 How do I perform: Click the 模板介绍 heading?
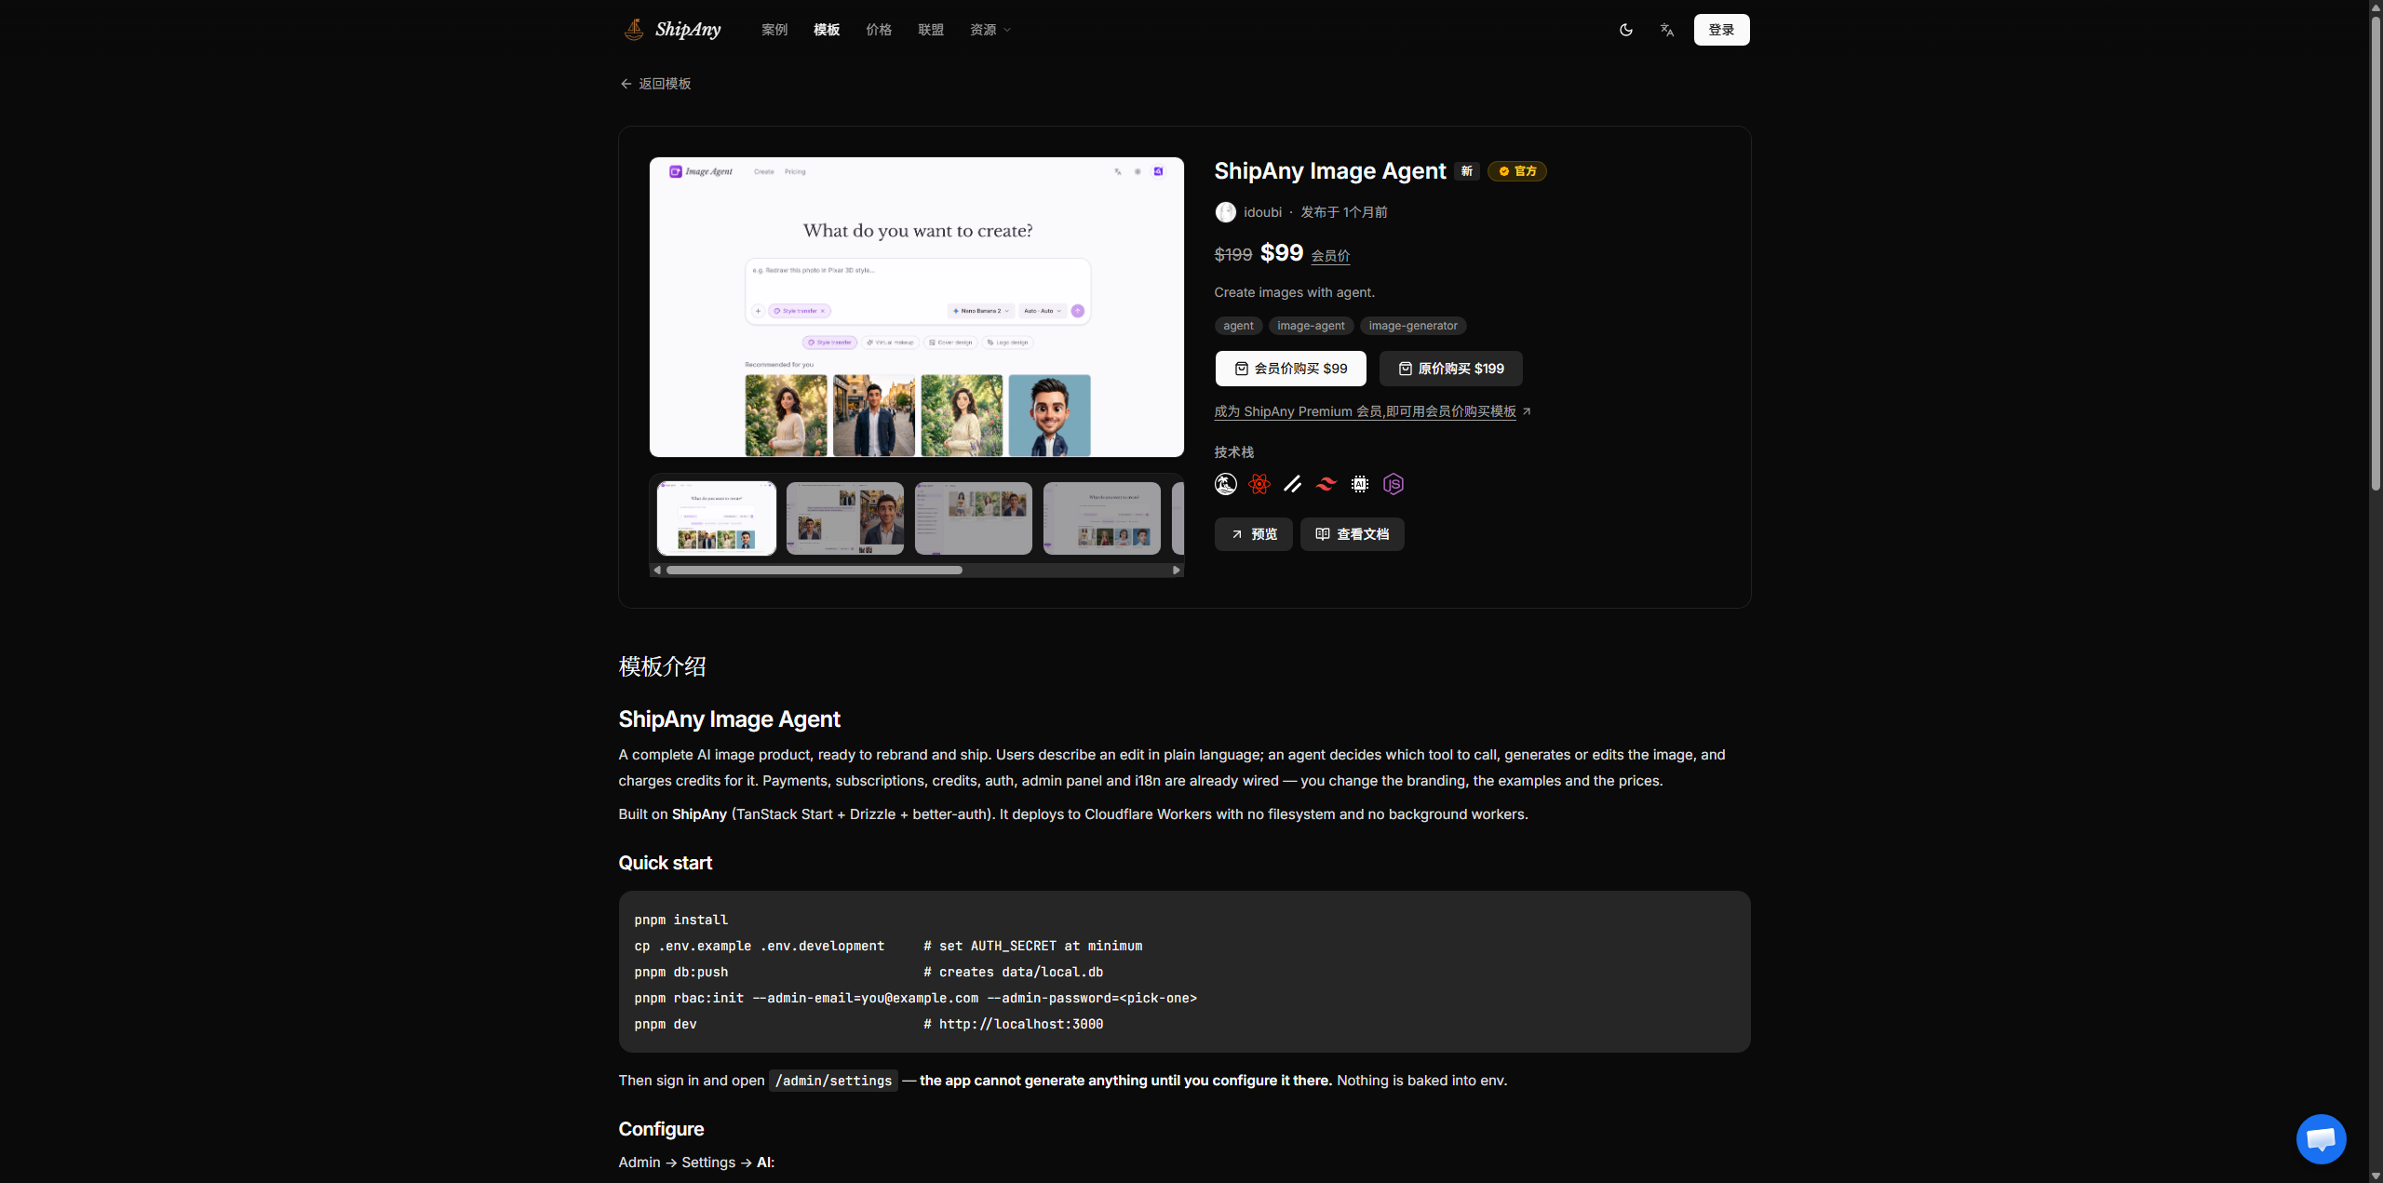pos(663,666)
